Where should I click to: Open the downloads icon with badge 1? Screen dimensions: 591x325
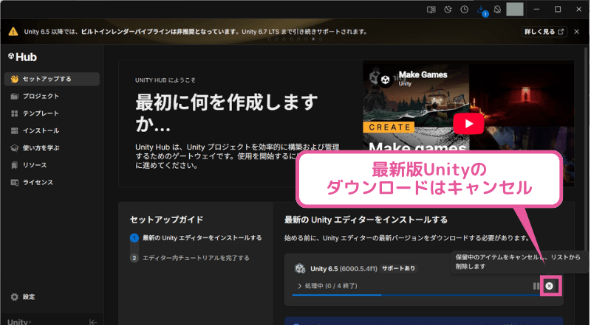(x=482, y=10)
